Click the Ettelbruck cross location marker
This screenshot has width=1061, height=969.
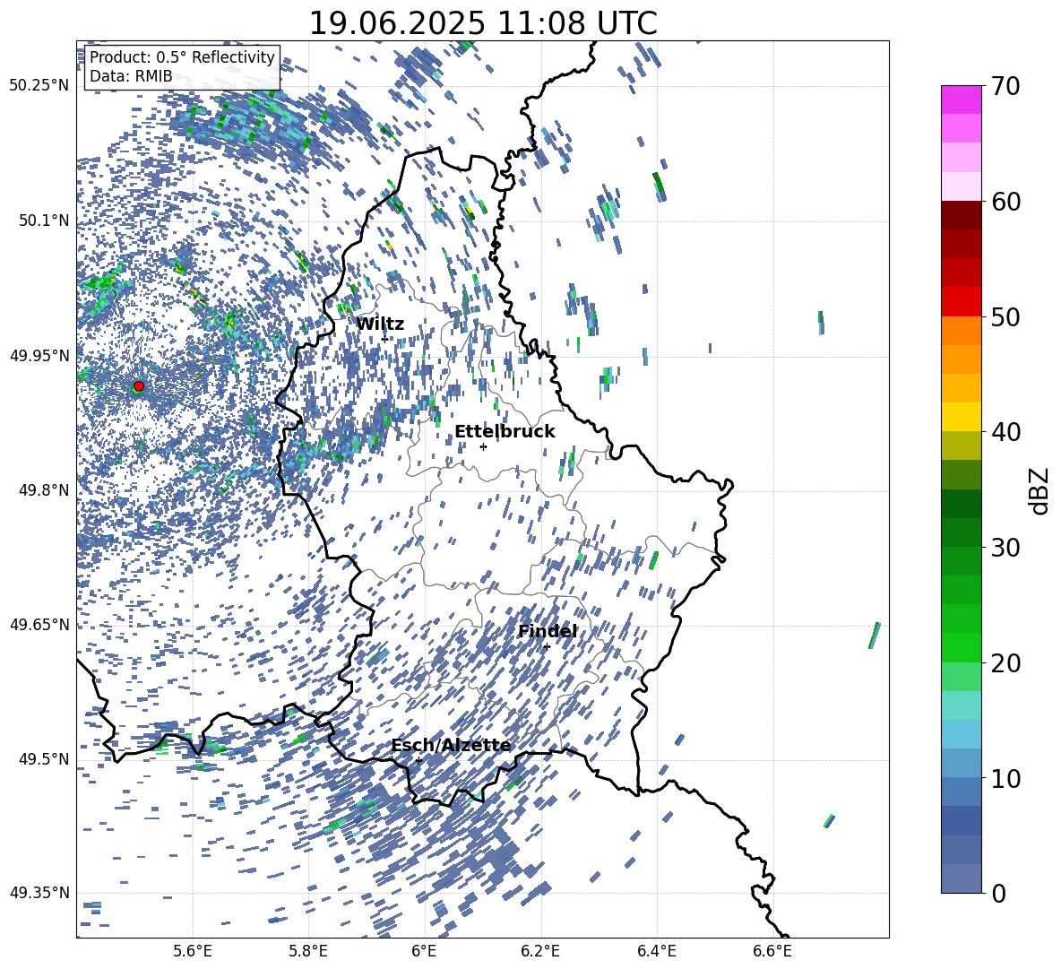[x=483, y=446]
